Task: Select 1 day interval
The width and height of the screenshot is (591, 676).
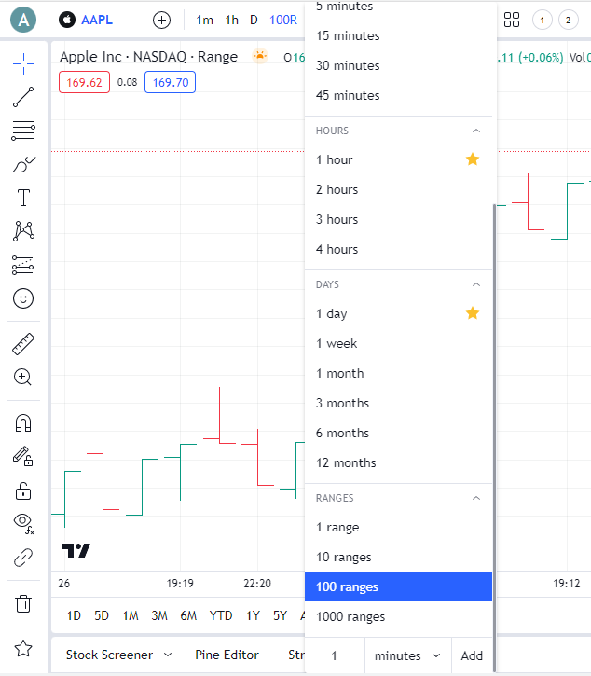Action: [398, 313]
